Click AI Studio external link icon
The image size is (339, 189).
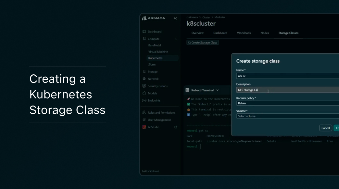176,127
